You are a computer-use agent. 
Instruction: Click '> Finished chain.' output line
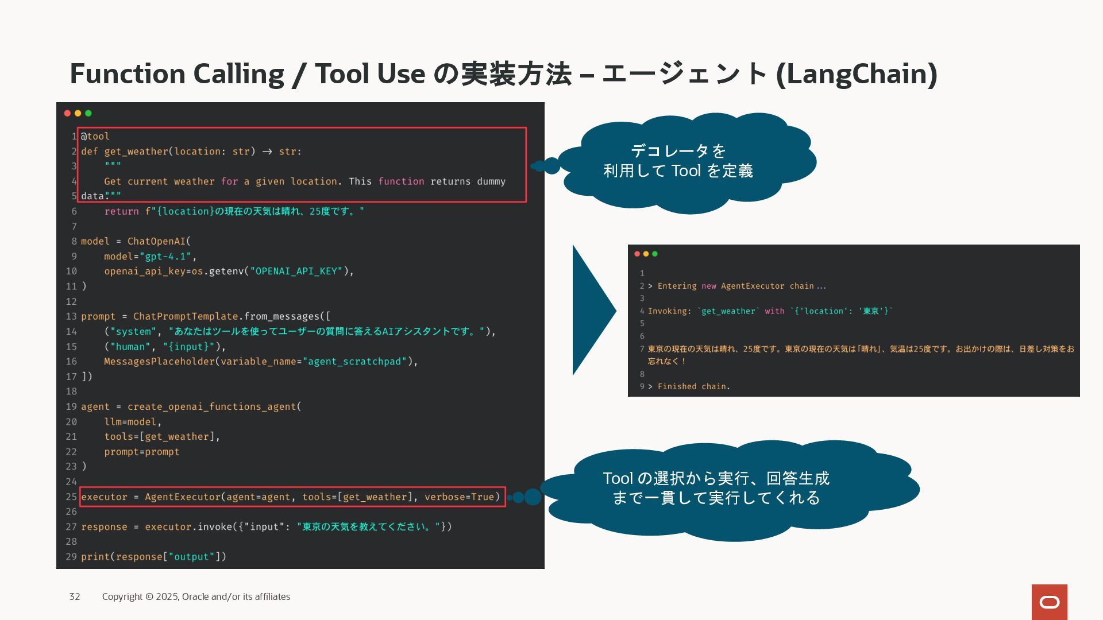click(689, 386)
